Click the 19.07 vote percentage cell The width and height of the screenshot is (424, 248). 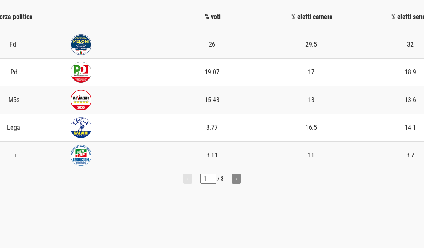pyautogui.click(x=212, y=72)
